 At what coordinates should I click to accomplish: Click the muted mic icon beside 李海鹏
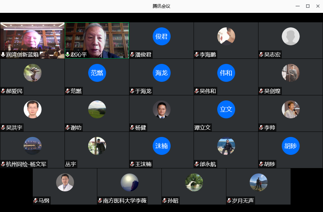tap(197, 54)
